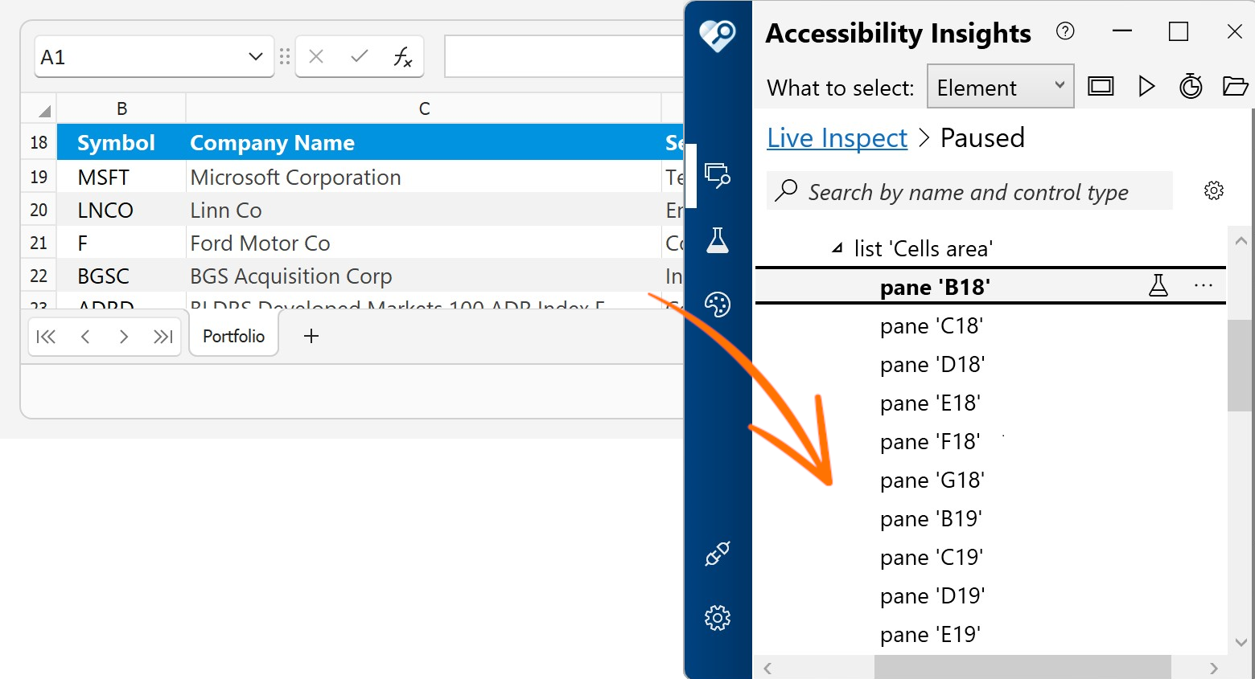Viewport: 1255px width, 679px height.
Task: Collapse the list 'Cells area' tree node
Action: (x=837, y=248)
